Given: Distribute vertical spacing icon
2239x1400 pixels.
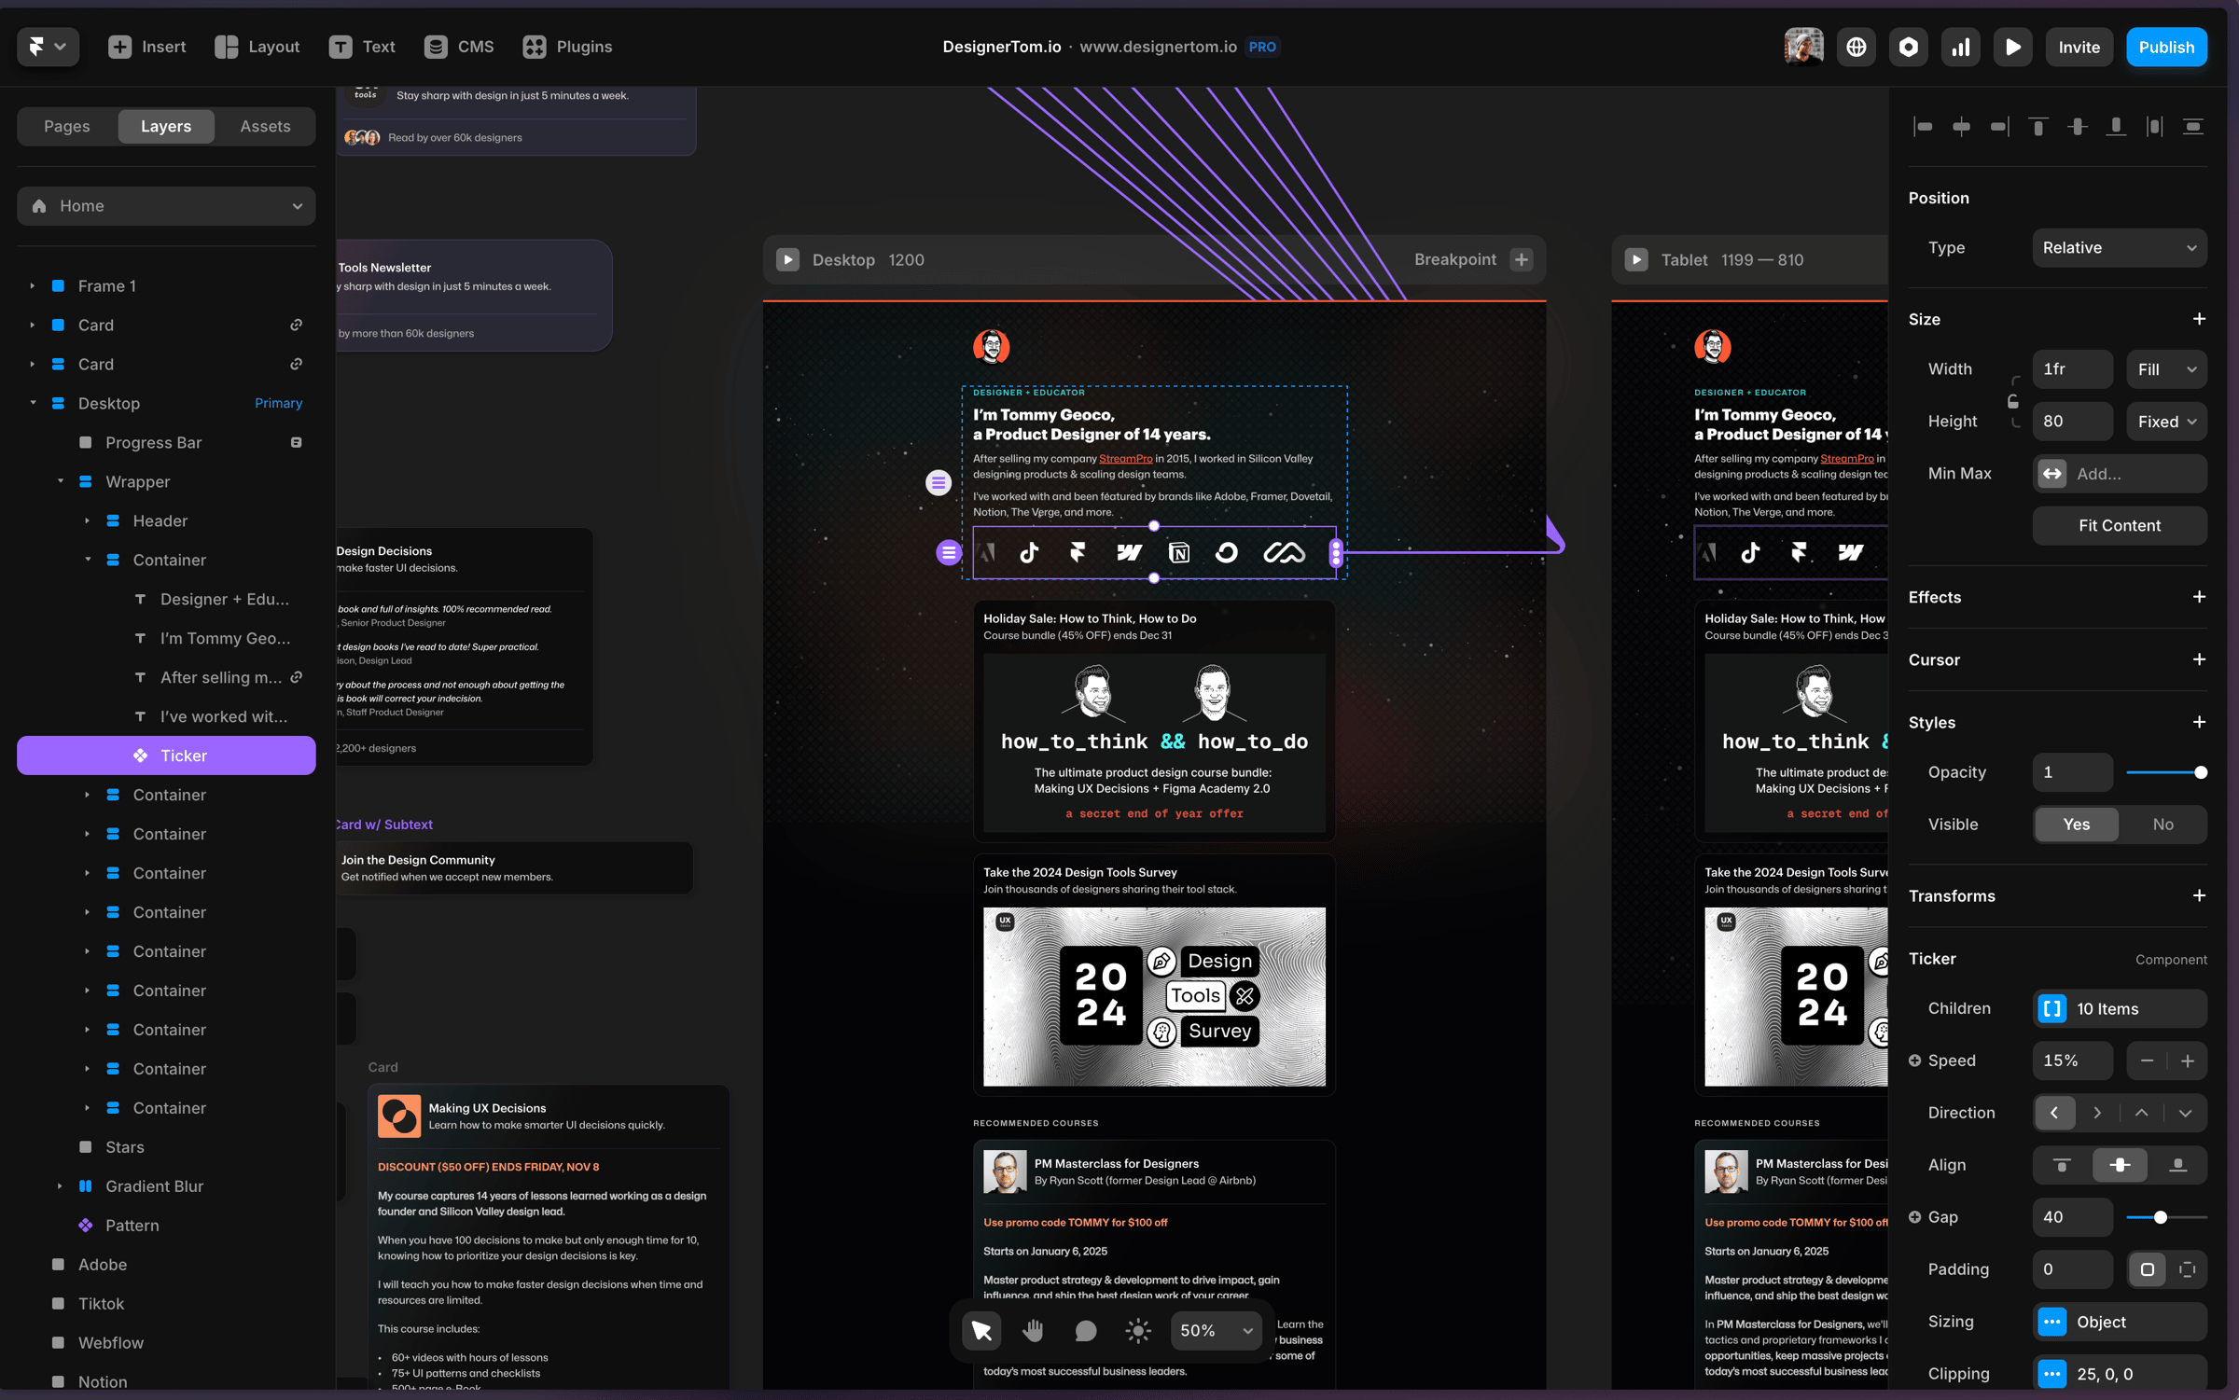Looking at the screenshot, I should coord(2193,126).
